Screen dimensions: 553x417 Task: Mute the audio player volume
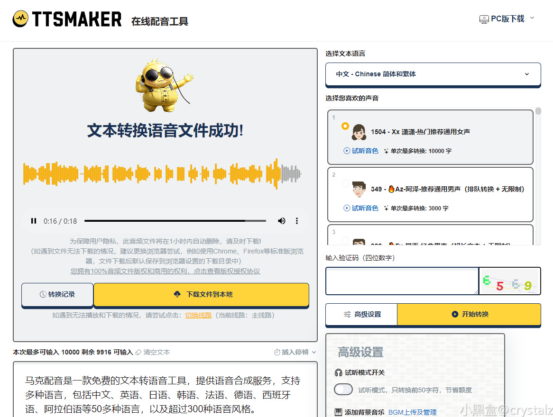click(281, 221)
